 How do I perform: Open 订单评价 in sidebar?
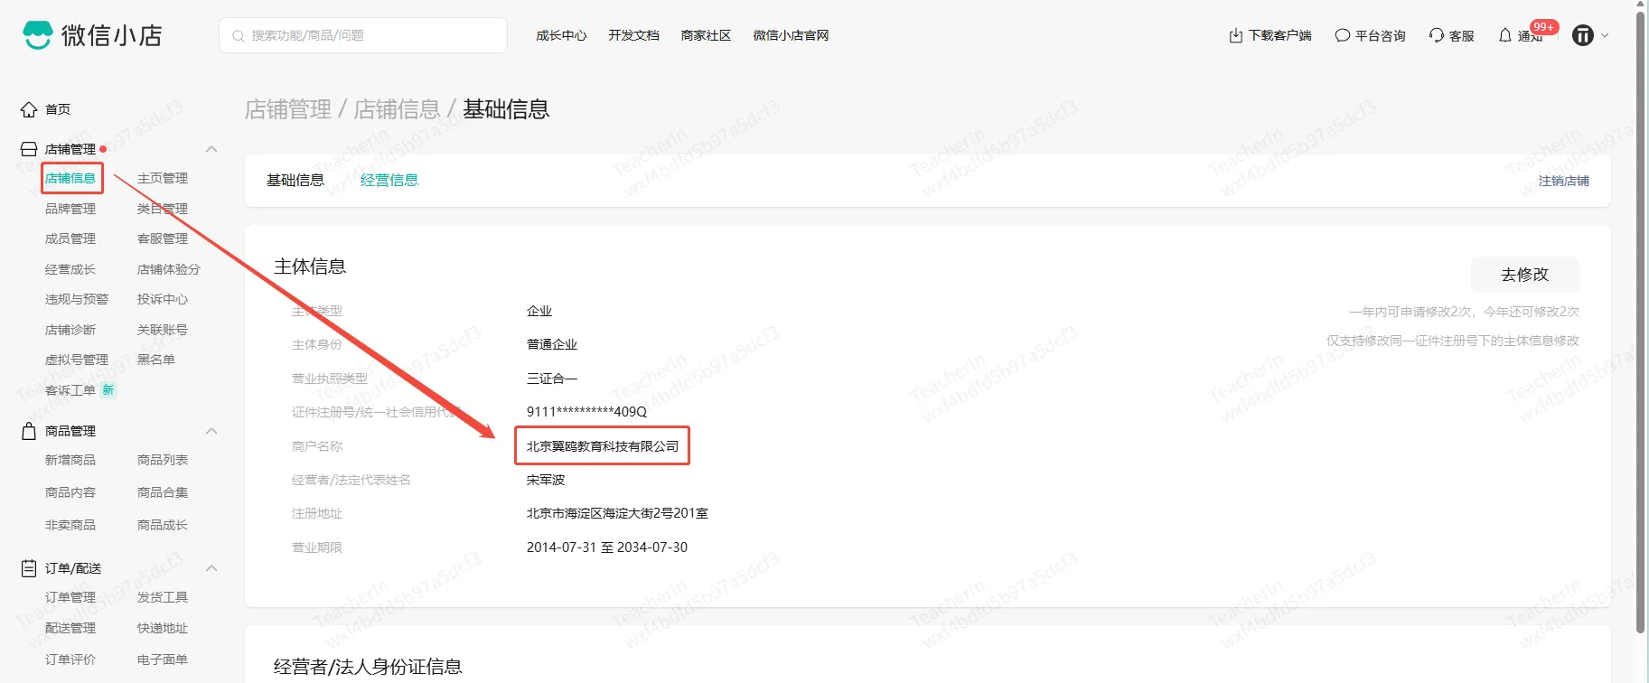pos(70,660)
